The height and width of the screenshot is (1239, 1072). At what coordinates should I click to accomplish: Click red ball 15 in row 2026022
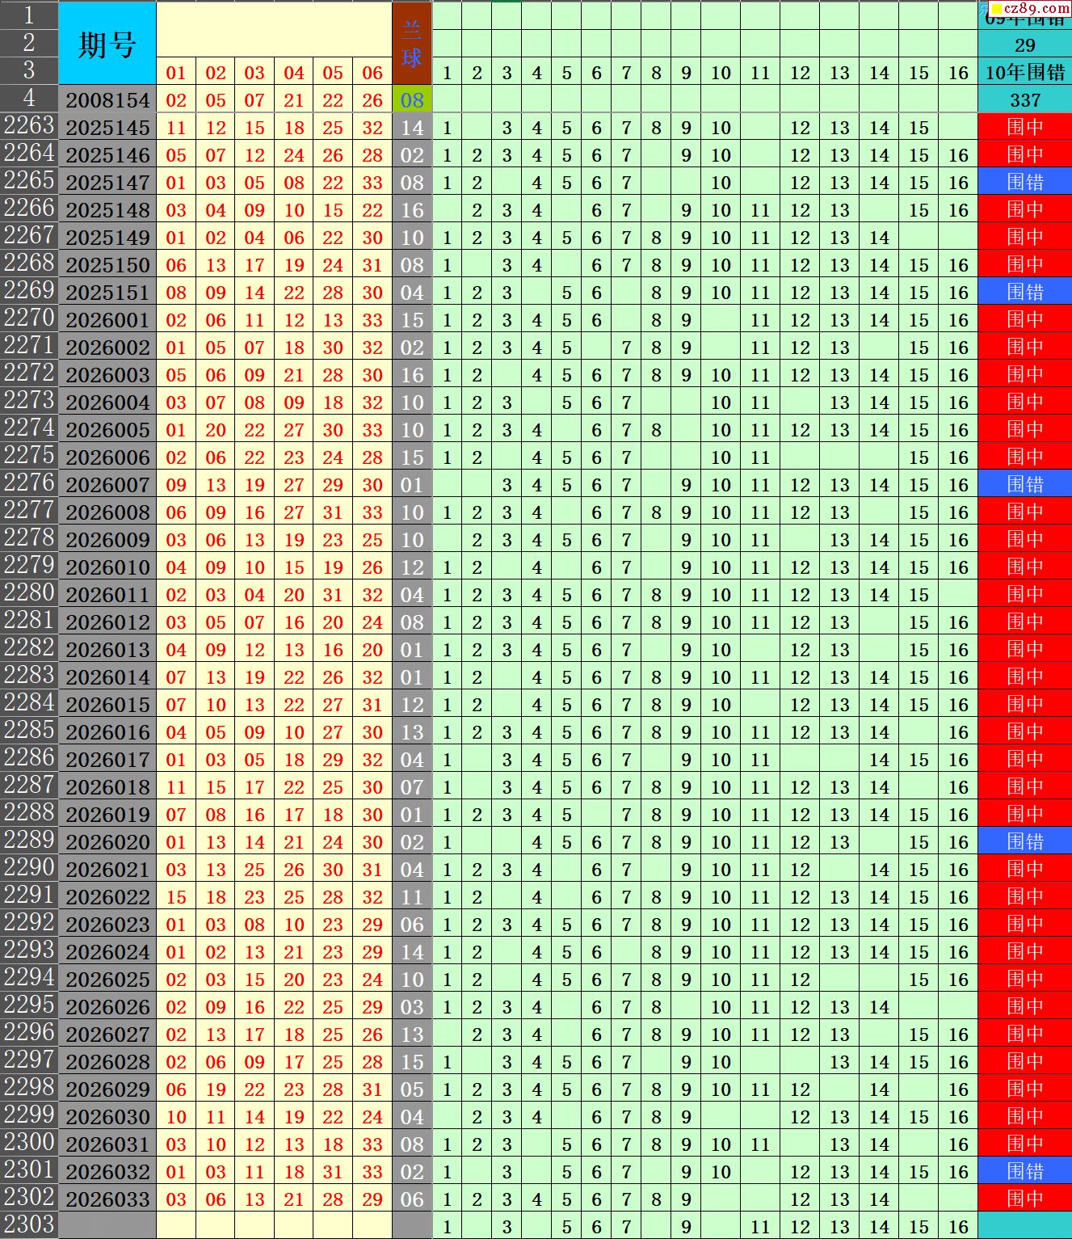coord(176,896)
